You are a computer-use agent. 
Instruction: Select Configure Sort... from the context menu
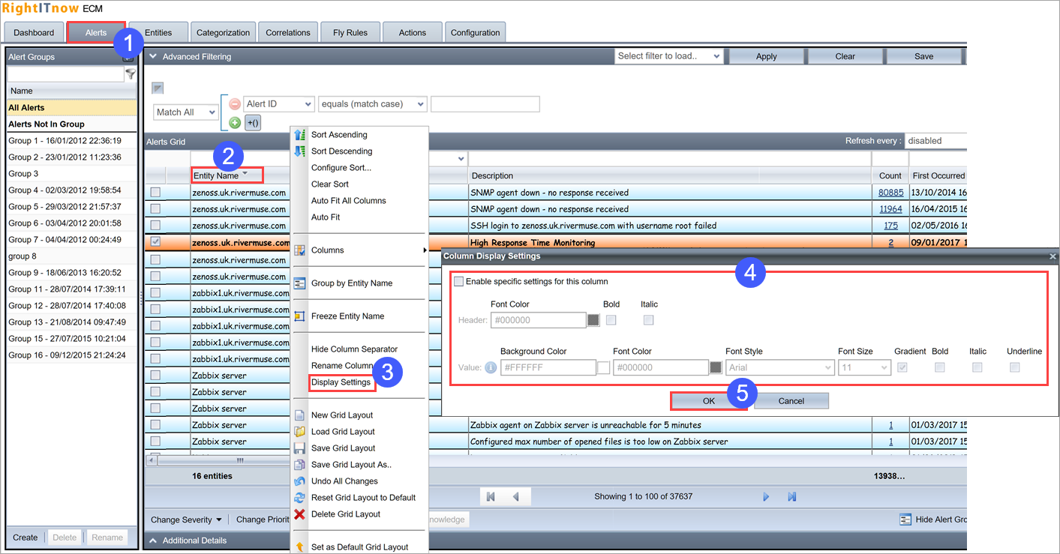tap(341, 168)
